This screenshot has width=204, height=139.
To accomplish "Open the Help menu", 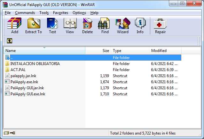I will point(94,13).
